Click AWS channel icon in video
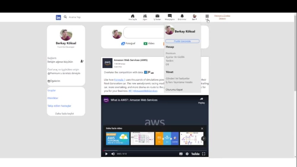This screenshot has width=297, height=167. click(x=106, y=100)
